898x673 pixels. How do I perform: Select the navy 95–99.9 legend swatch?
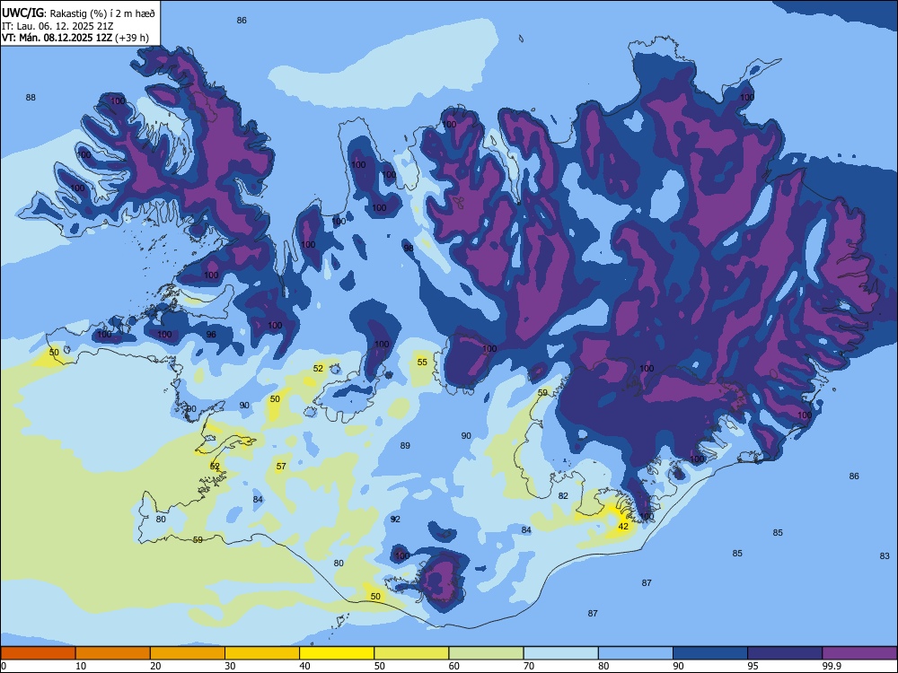pos(785,653)
